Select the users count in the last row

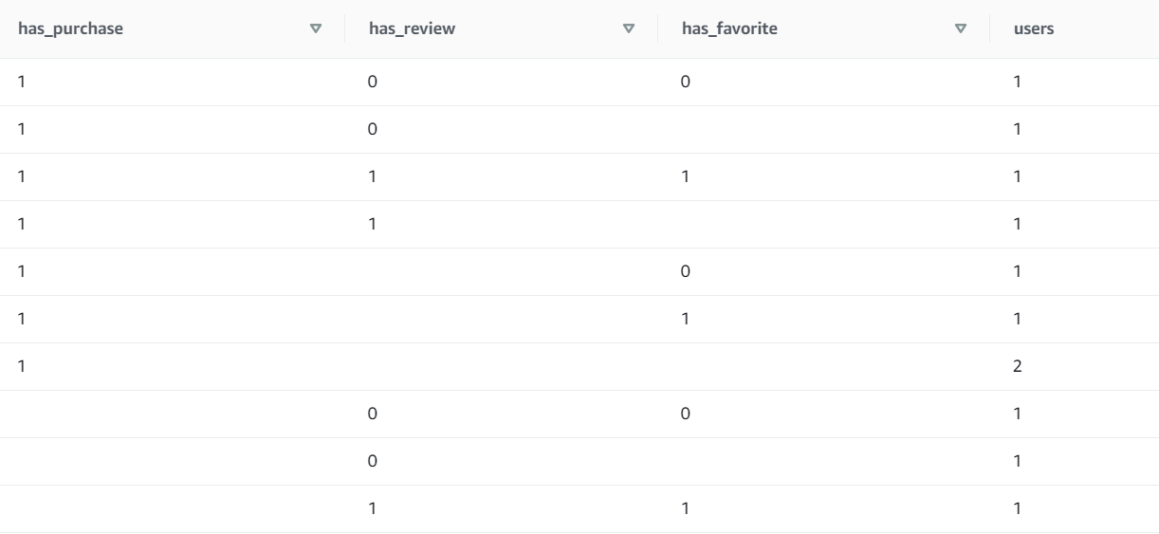click(1018, 508)
